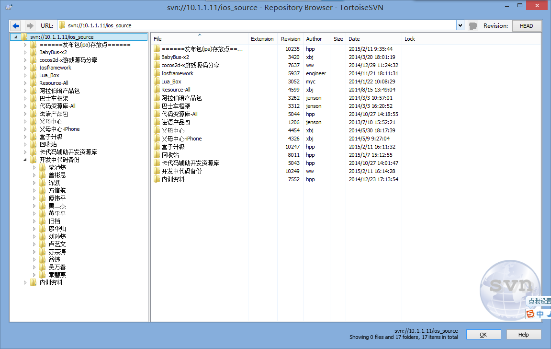The width and height of the screenshot is (551, 349).
Task: Expand the Lua_Box tree node
Action: (25, 75)
